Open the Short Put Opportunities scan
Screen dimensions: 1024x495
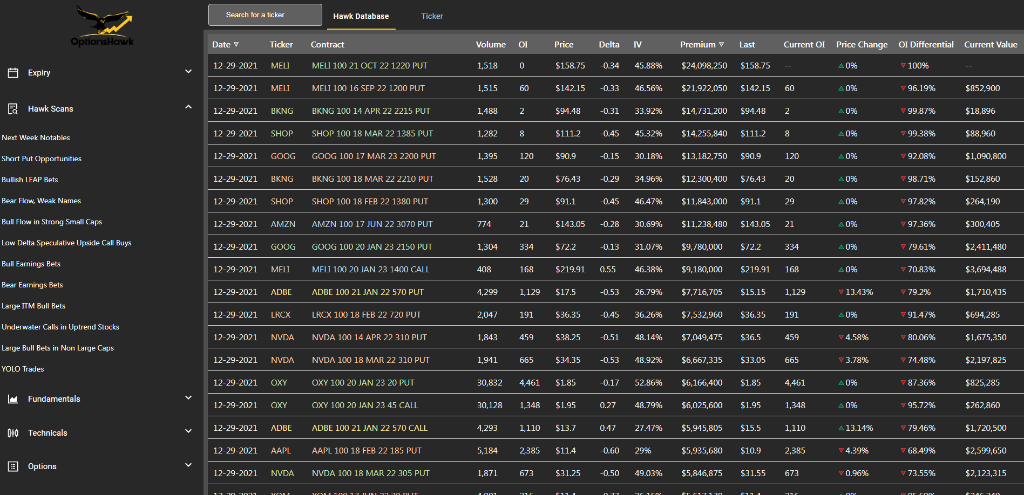[42, 159]
